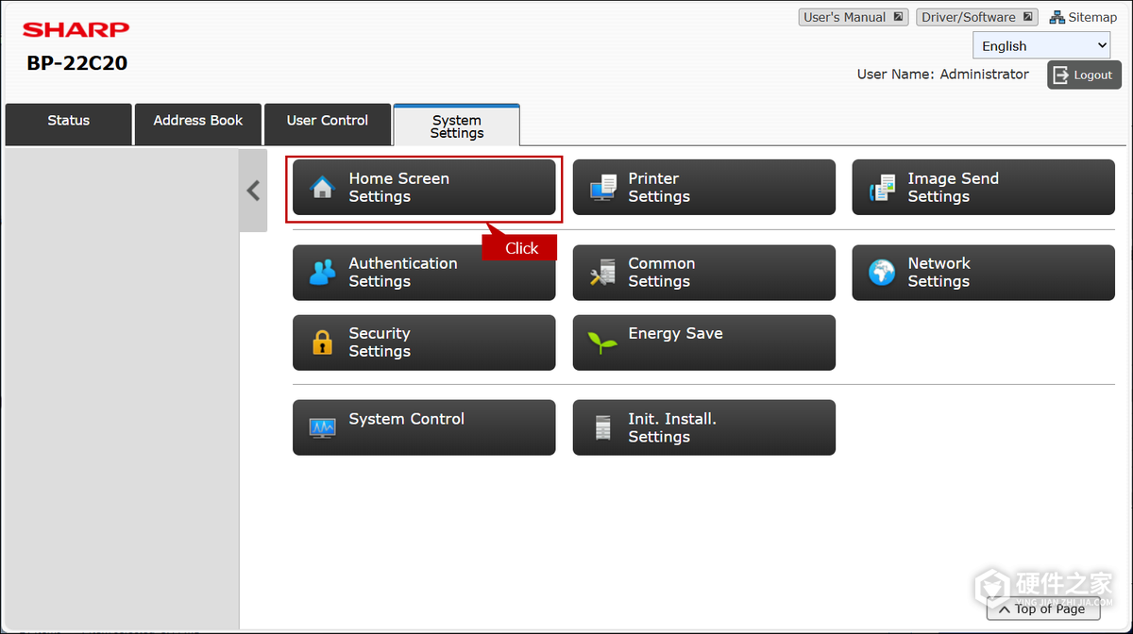Click the Energy Save leaf icon
This screenshot has width=1133, height=634.
pos(602,342)
